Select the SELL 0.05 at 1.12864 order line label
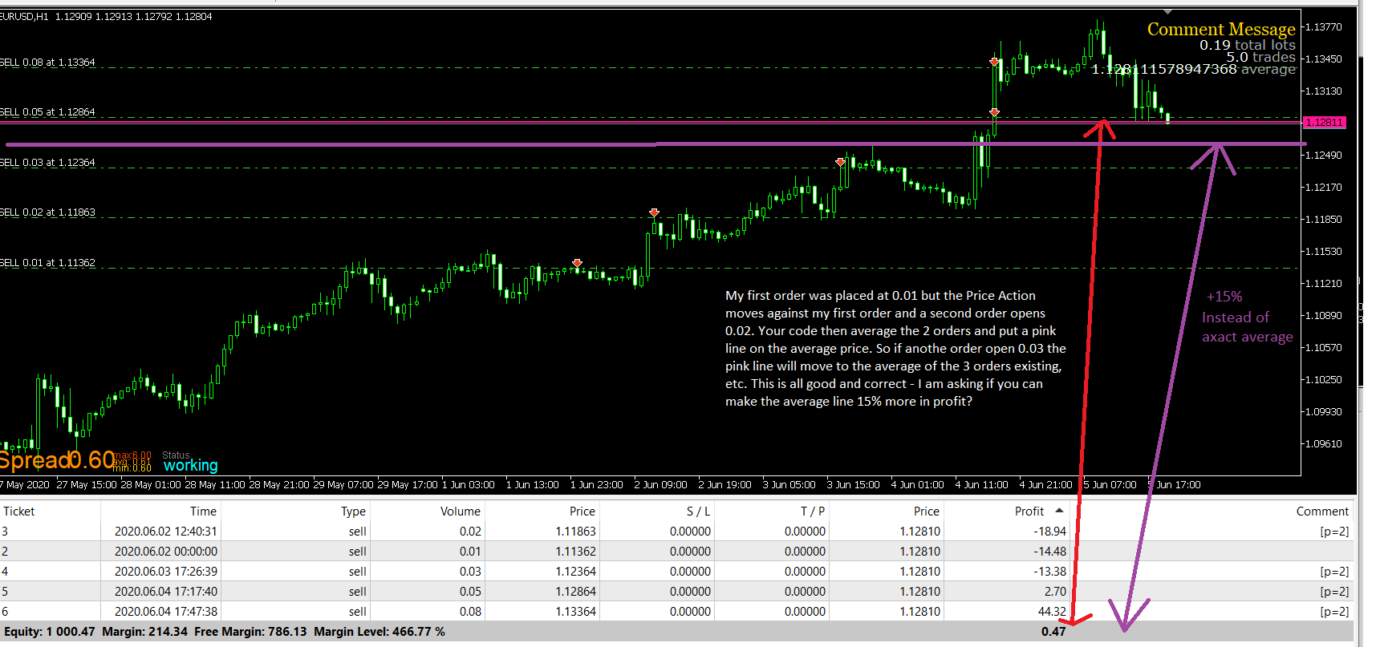The image size is (1376, 647). pos(47,112)
